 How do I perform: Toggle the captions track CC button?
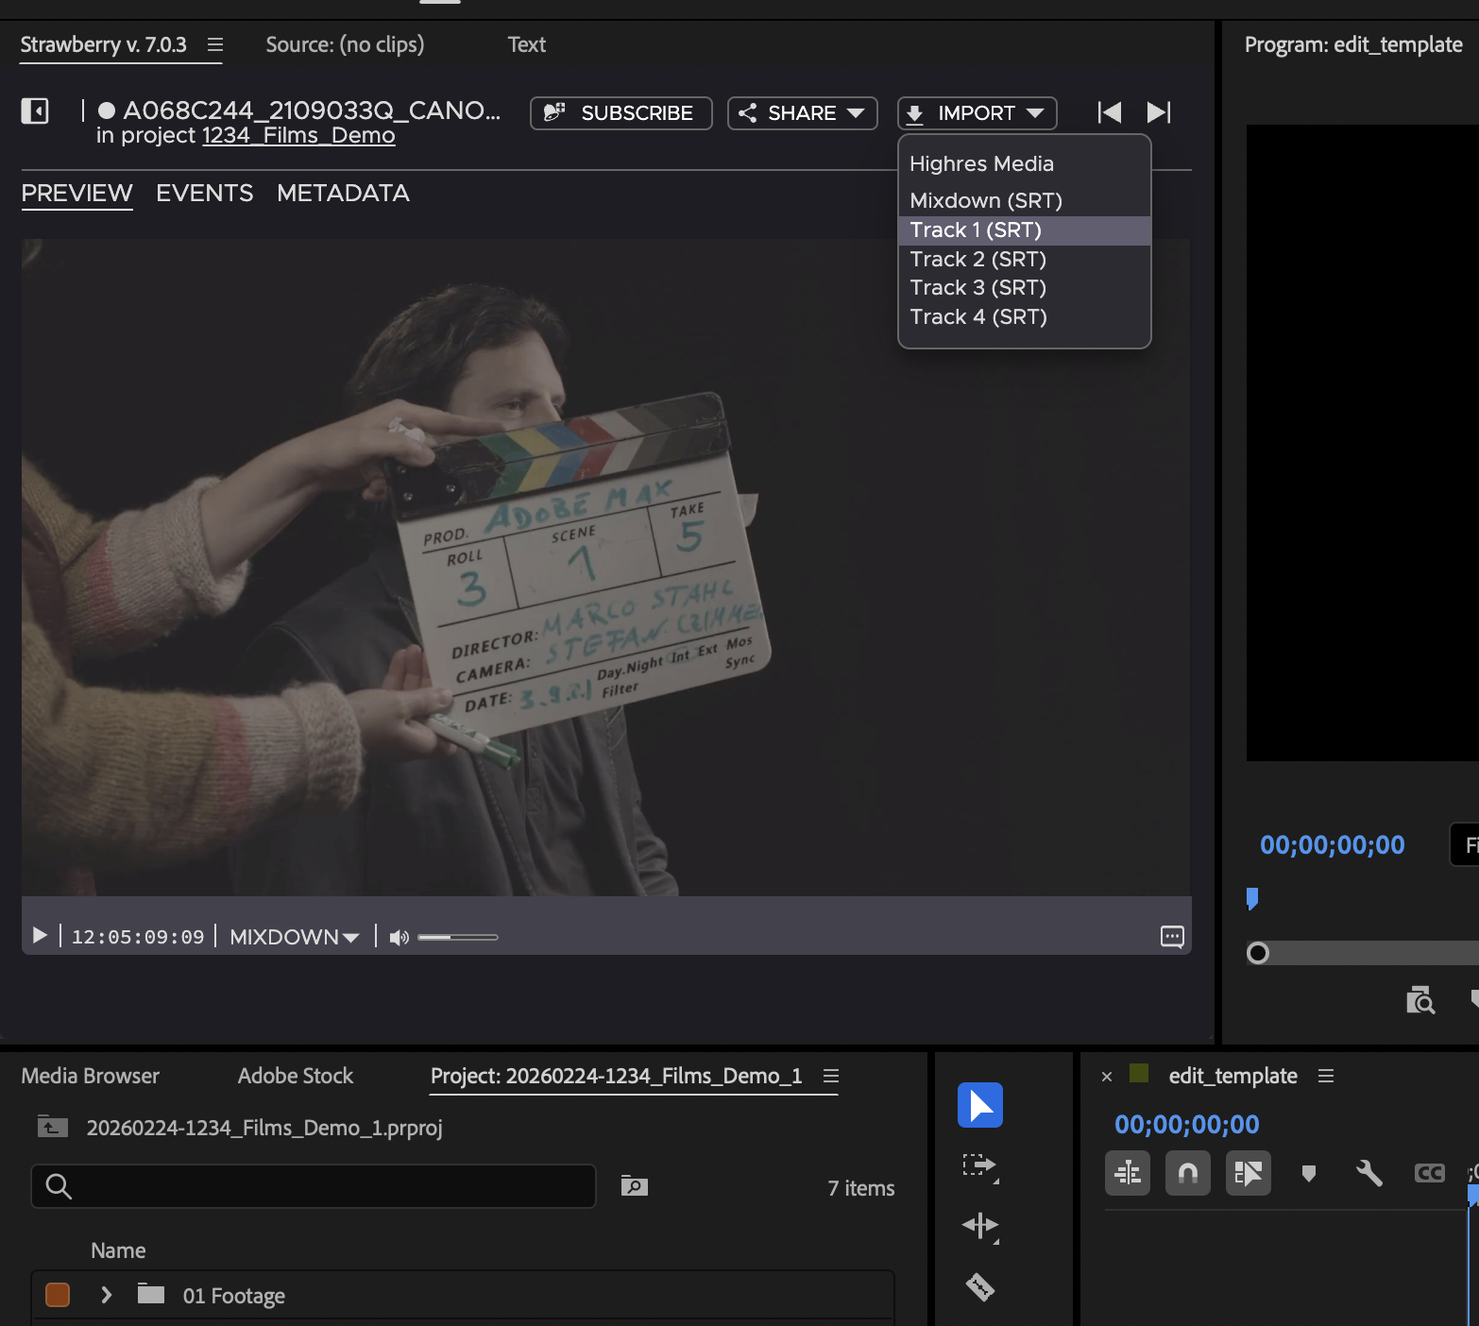(x=1429, y=1173)
